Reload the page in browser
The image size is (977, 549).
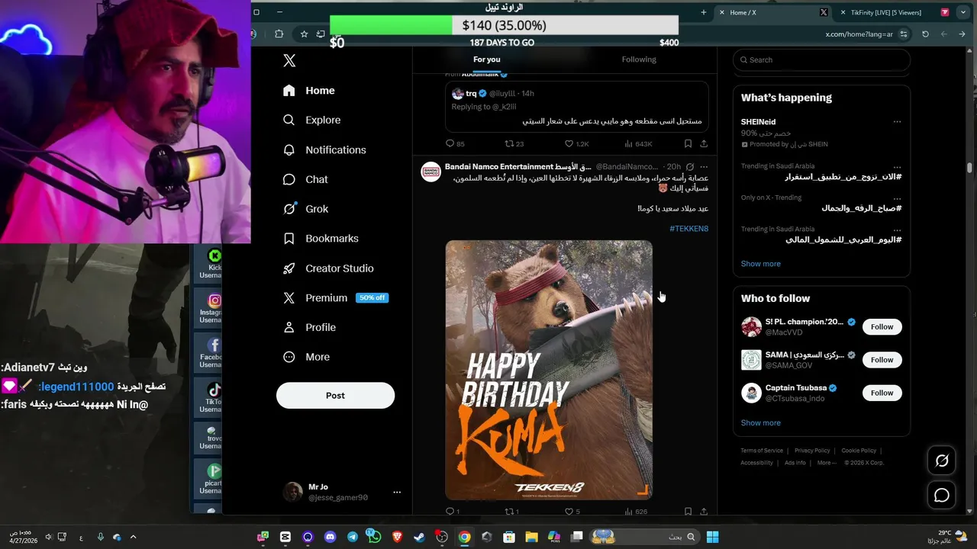point(925,34)
